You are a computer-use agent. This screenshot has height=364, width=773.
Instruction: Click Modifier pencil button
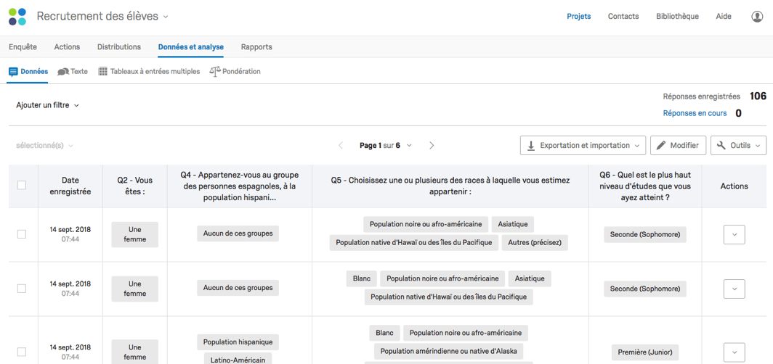coord(678,146)
